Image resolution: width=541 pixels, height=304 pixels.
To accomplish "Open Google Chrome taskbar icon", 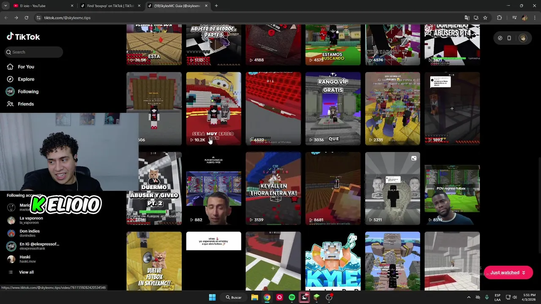I will (x=267, y=297).
